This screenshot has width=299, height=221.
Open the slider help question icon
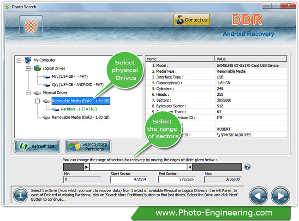(247, 167)
